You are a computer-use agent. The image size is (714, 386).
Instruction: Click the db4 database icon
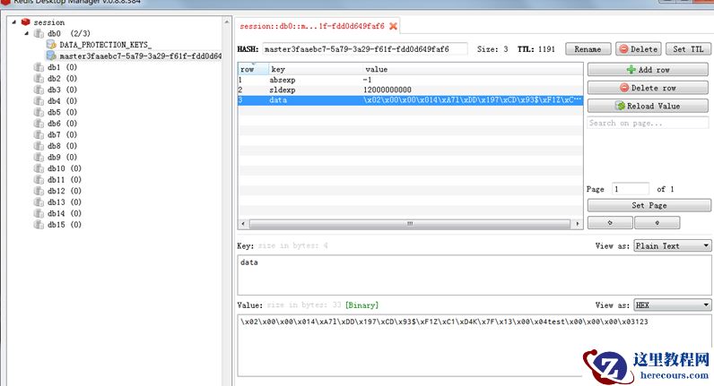pos(39,101)
